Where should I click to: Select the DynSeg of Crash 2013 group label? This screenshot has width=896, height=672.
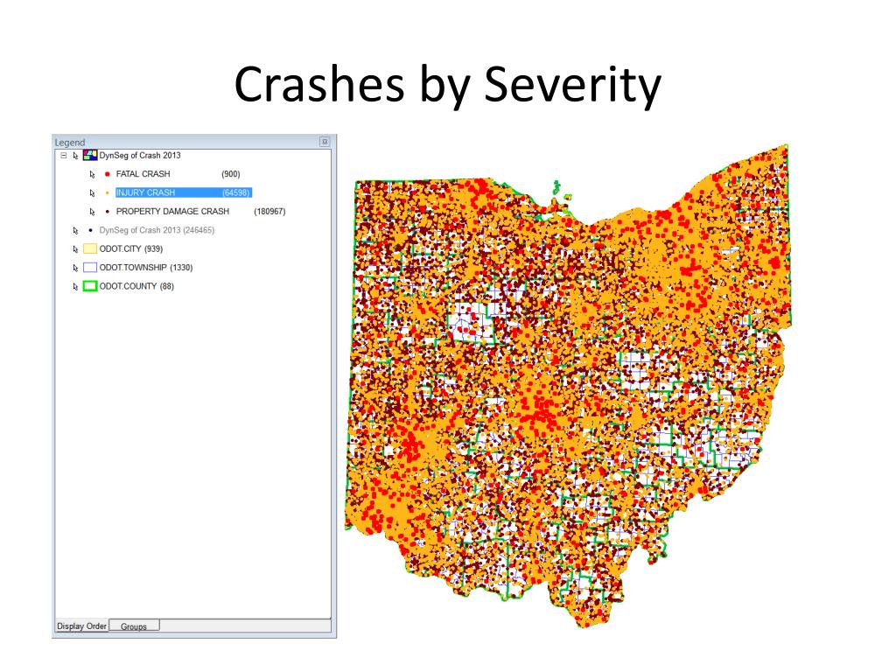coord(140,156)
